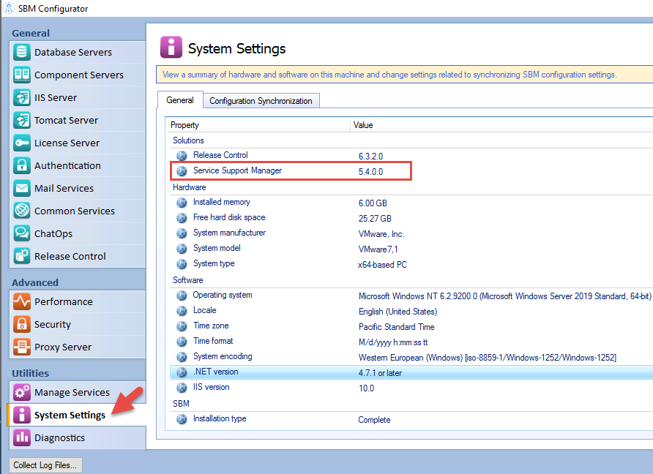This screenshot has width=653, height=474.
Task: Select the Performance graph icon
Action: coord(22,301)
